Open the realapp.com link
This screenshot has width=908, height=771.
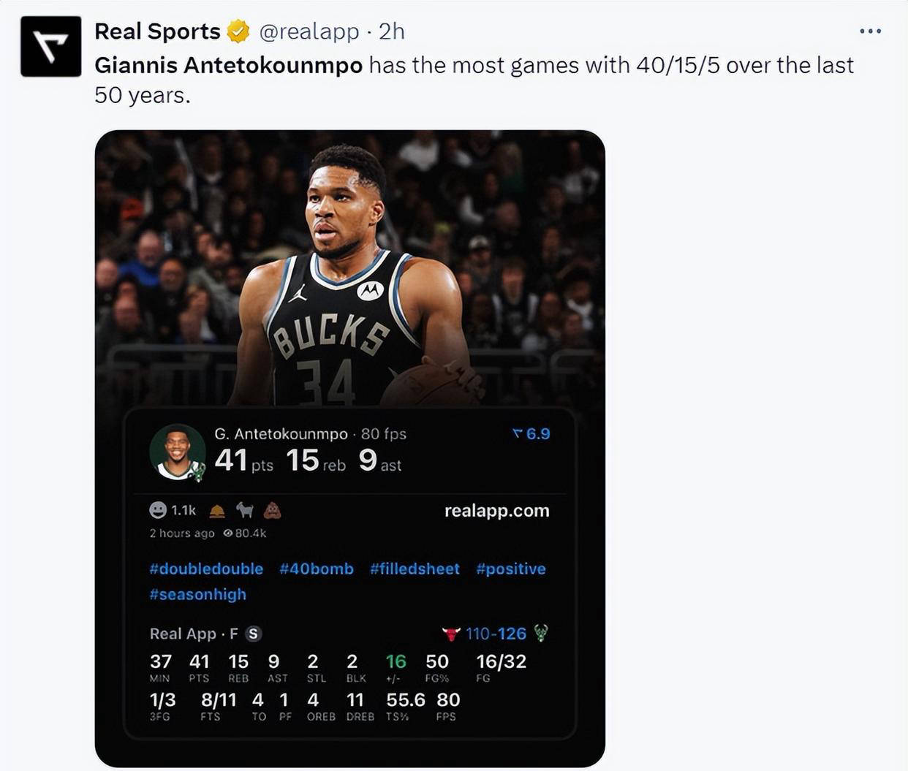pyautogui.click(x=496, y=511)
